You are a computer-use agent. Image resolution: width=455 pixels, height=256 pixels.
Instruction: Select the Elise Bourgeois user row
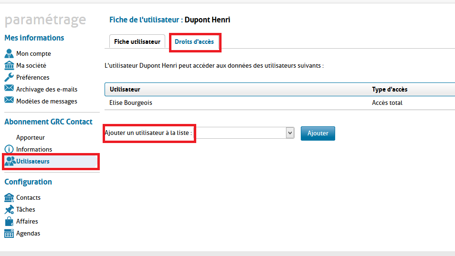[131, 103]
